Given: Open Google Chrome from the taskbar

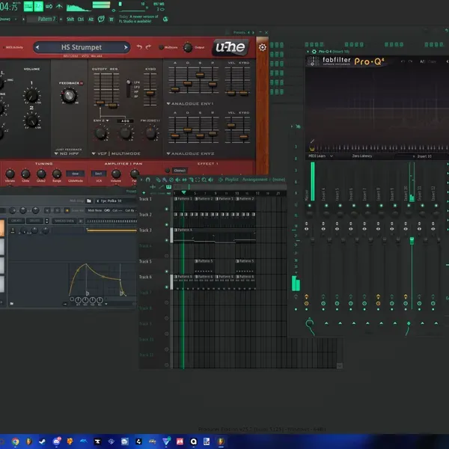Looking at the screenshot, I should click(15, 442).
